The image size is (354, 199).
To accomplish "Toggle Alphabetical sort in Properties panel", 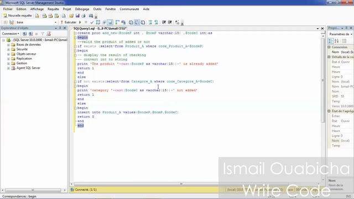I will pyautogui.click(x=337, y=41).
